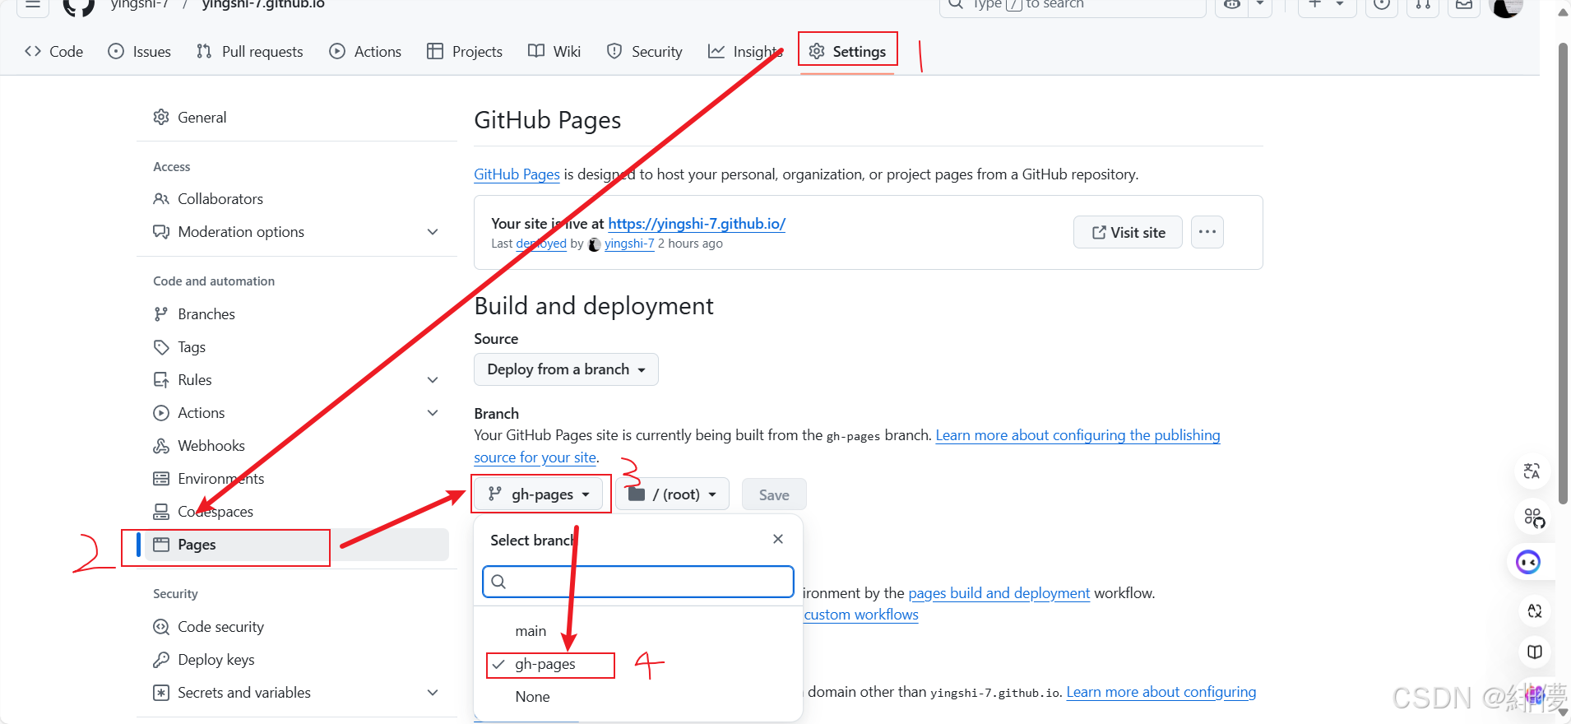Click the Pages browser icon
Image resolution: width=1571 pixels, height=724 pixels.
coord(161,545)
